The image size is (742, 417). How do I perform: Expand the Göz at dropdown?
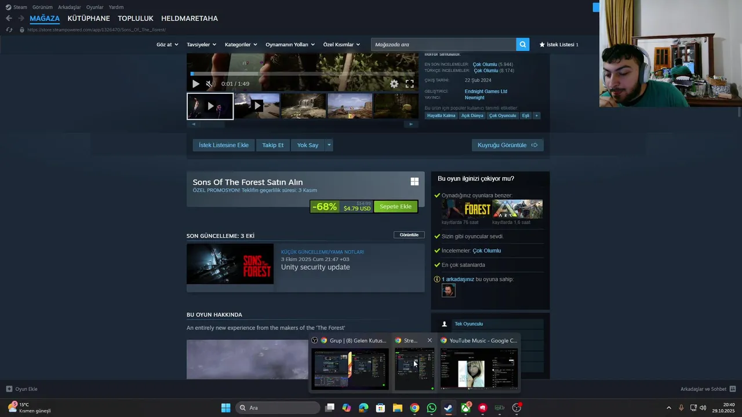coord(167,45)
